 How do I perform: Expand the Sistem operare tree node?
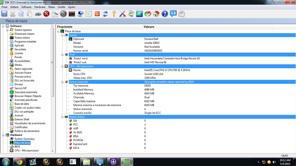pyautogui.click(x=7, y=30)
